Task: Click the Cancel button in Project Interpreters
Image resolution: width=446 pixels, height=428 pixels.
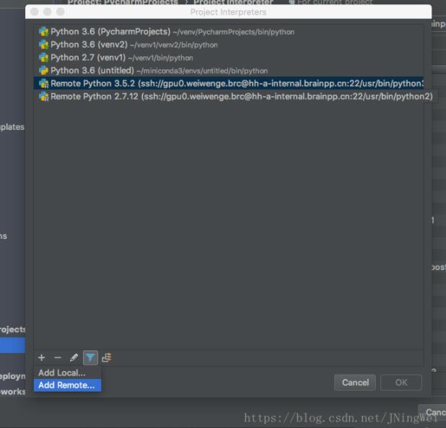Action: [x=355, y=383]
